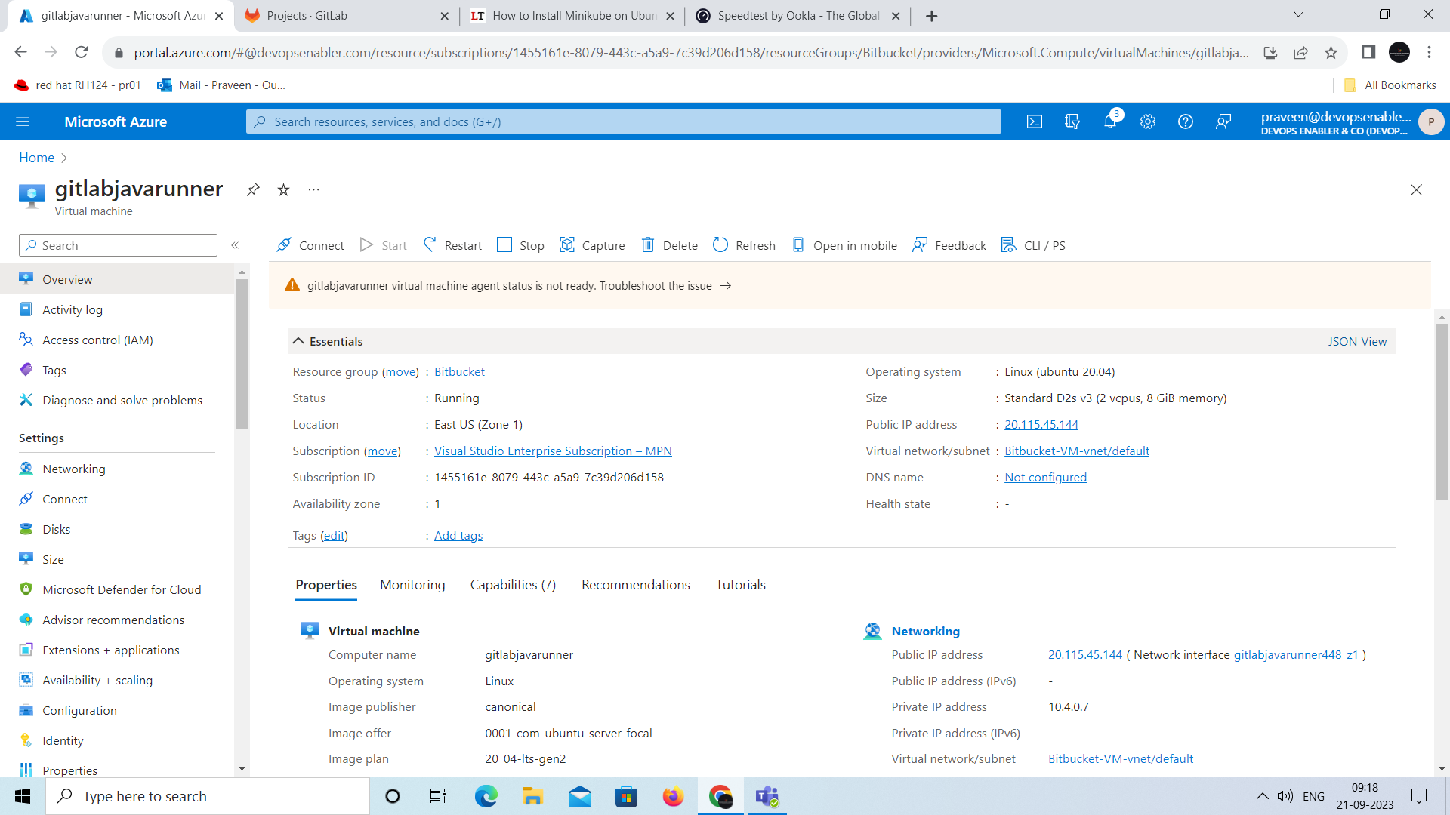Open Microsoft Teams from the taskbar
This screenshot has height=815, width=1450.
767,796
